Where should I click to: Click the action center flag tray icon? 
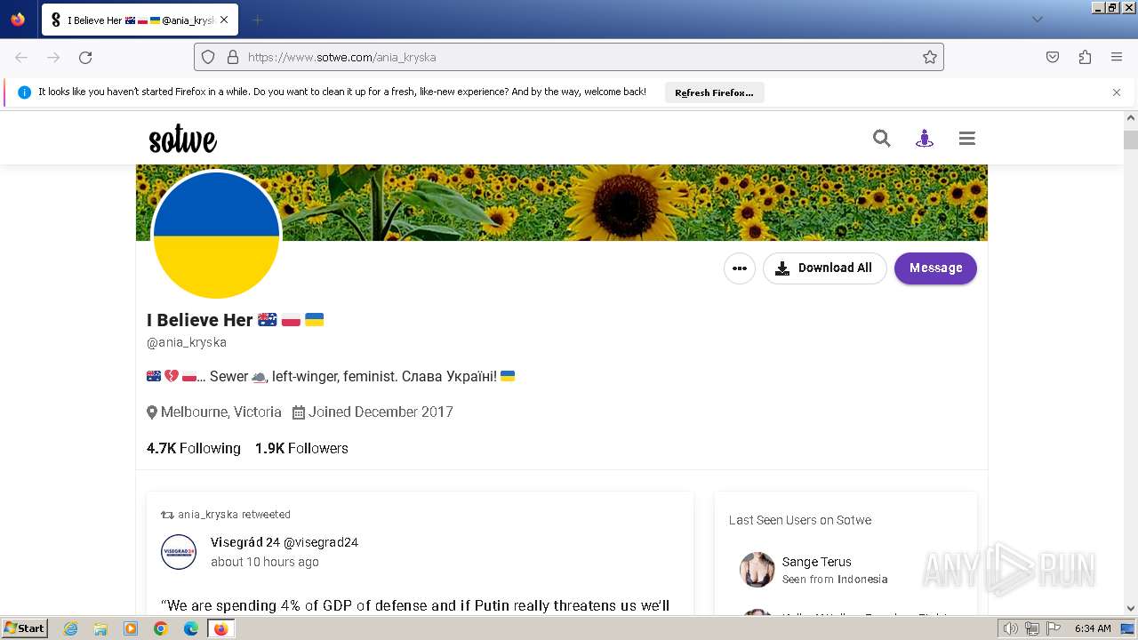tap(1054, 628)
